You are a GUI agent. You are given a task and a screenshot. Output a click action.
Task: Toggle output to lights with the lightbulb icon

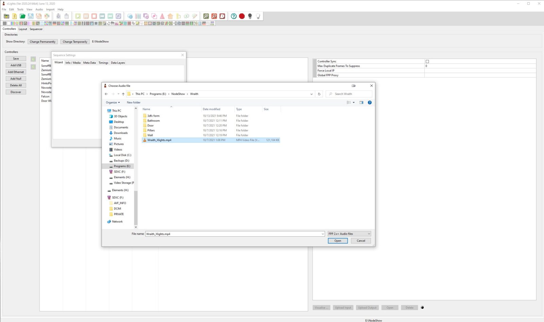click(258, 16)
